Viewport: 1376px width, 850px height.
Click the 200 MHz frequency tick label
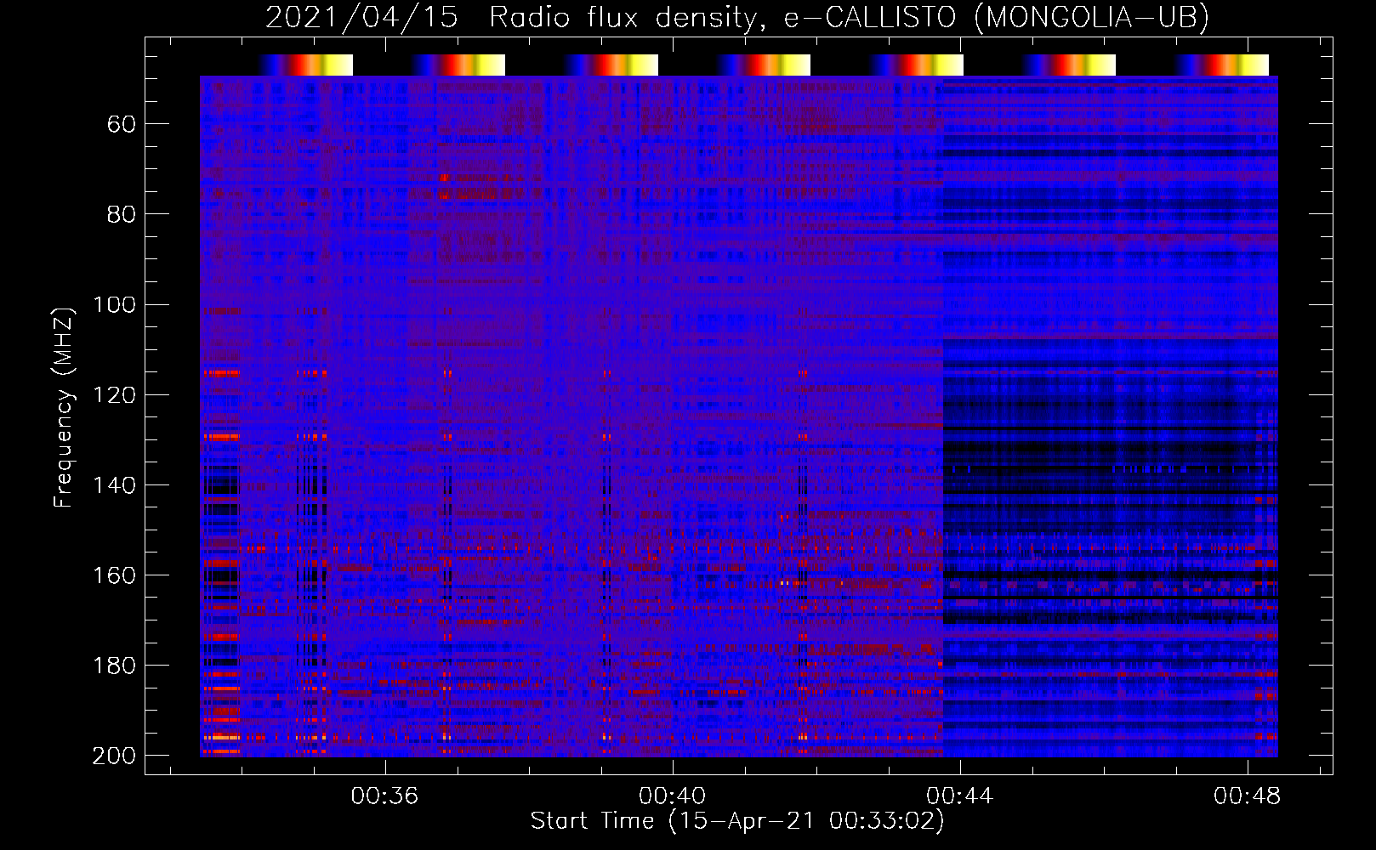[115, 756]
